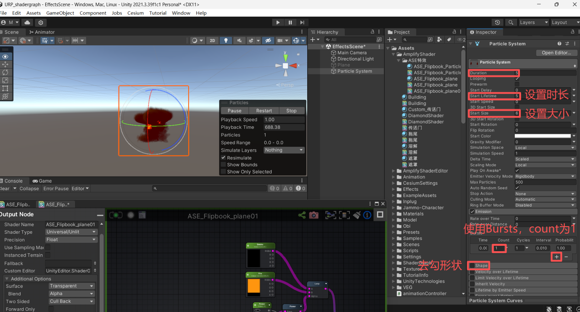
Task: Toggle 2D view mode in Scene
Action: coord(212,41)
